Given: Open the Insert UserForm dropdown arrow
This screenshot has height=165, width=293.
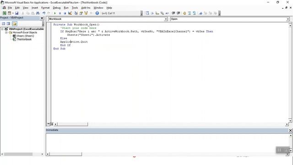Looking at the screenshot, I should point(13,13).
